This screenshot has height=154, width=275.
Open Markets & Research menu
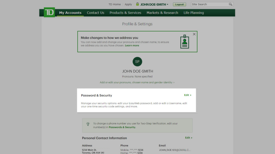click(x=162, y=13)
